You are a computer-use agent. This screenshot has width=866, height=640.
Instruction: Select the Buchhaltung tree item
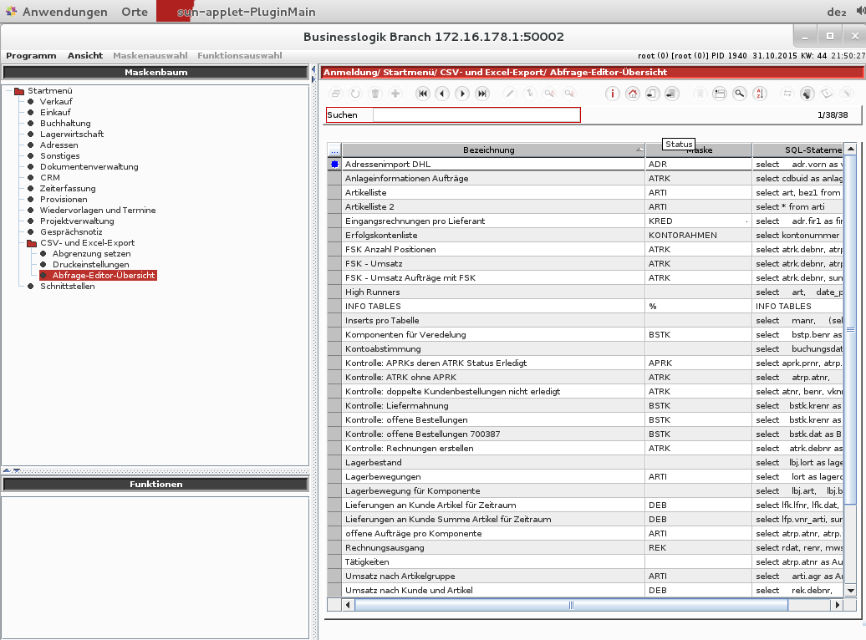(65, 123)
